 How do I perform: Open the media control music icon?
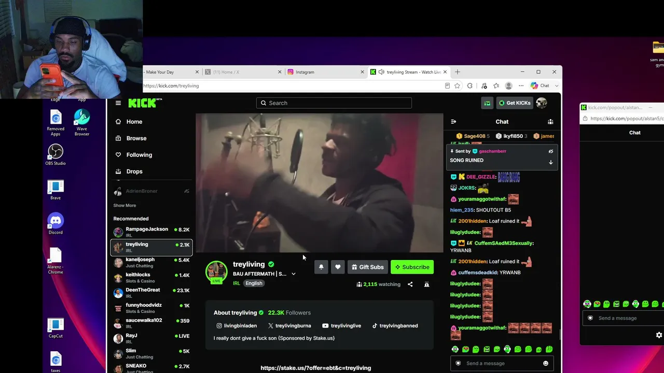point(484,86)
